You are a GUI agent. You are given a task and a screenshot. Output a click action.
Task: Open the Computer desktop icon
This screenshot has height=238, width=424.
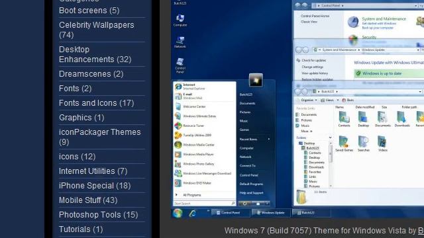pos(180,20)
